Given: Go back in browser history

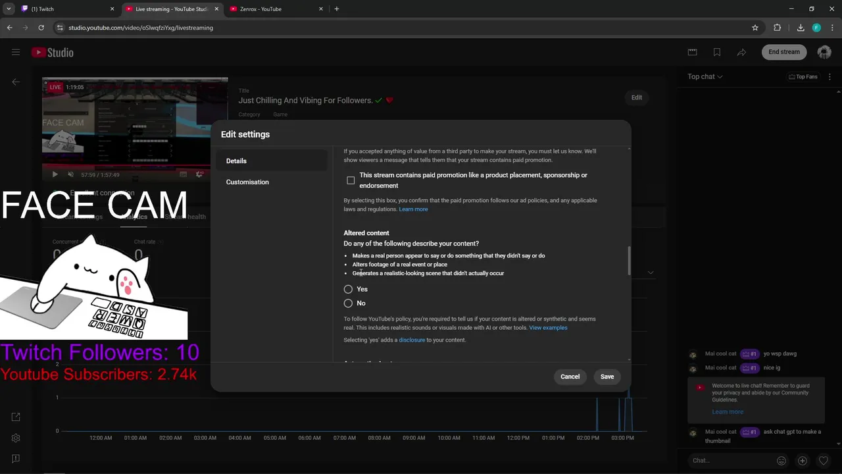Looking at the screenshot, I should [x=10, y=28].
